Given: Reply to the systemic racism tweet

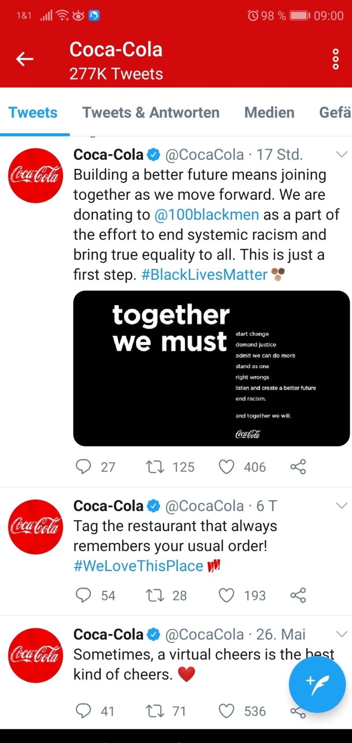Looking at the screenshot, I should (x=83, y=466).
